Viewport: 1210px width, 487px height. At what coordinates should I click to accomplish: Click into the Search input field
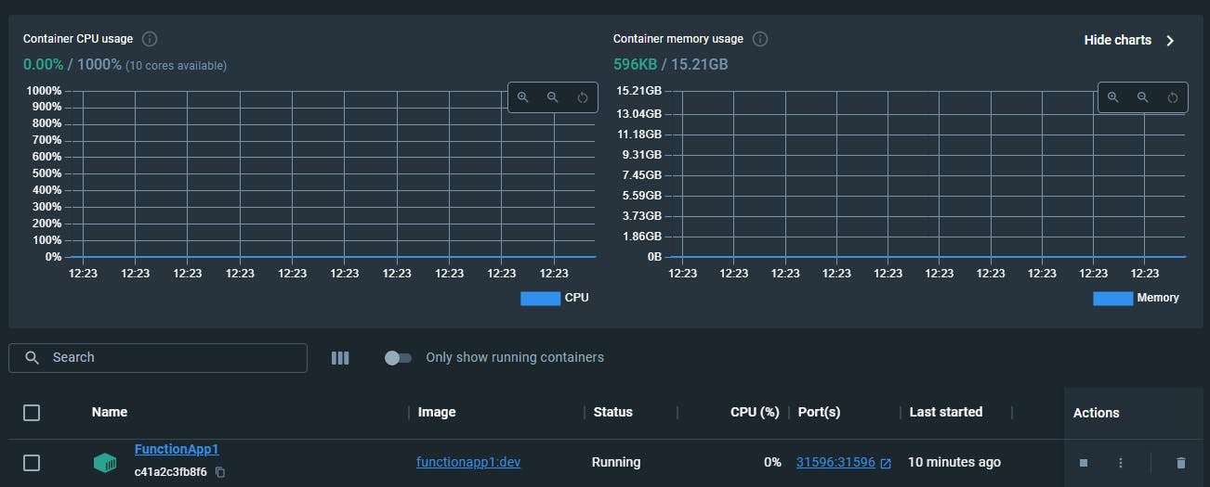[x=158, y=358]
